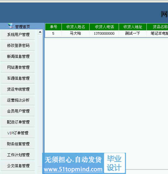Click the www.51topmind.com banner link
Image resolution: width=168 pixels, height=174 pixels.
(73, 169)
